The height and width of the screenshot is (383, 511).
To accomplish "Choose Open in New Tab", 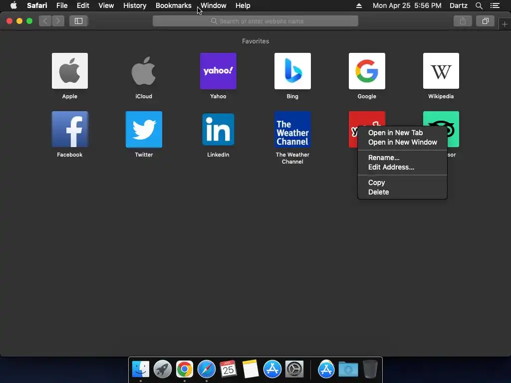I will 403,133.
